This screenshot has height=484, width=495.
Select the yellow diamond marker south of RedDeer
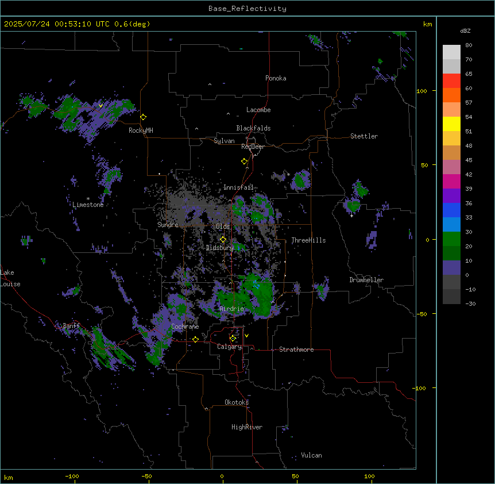[245, 162]
